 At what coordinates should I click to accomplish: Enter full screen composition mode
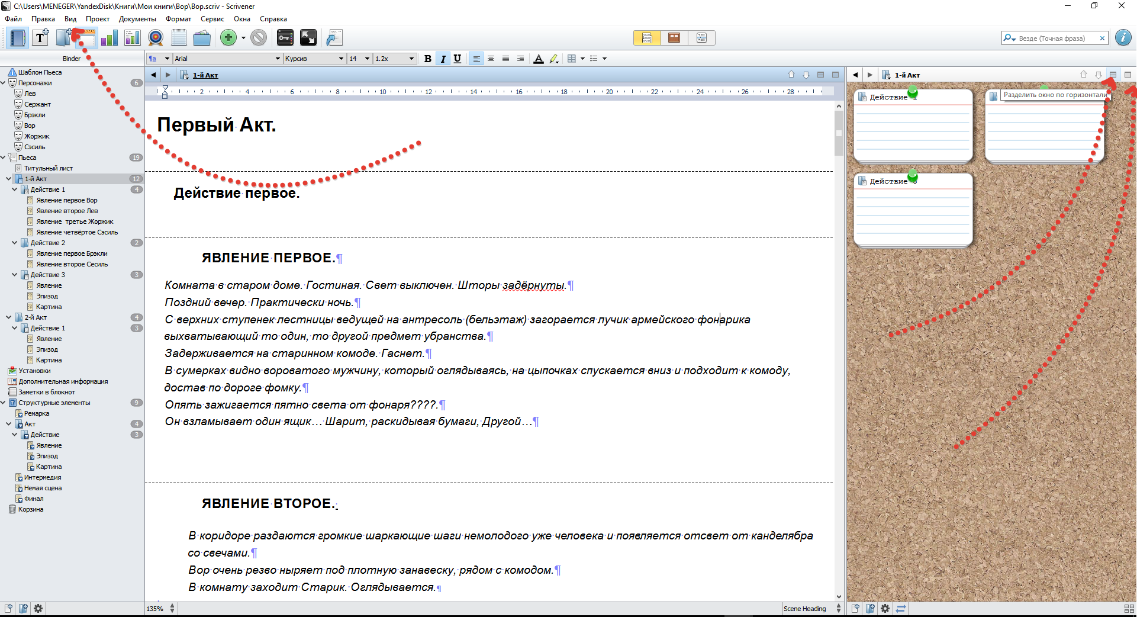[308, 38]
